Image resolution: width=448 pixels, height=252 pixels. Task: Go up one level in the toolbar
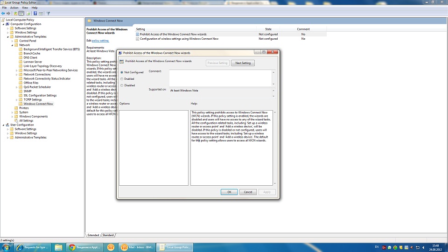point(15,14)
